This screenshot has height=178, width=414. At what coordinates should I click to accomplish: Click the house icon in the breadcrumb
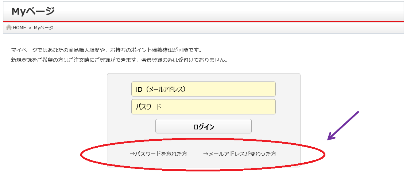click(x=9, y=27)
